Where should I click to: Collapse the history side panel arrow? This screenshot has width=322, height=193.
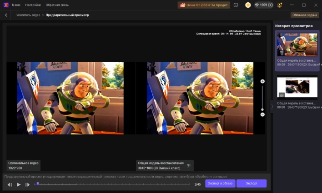click(x=272, y=106)
